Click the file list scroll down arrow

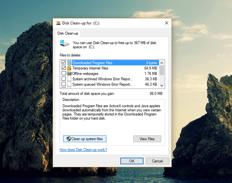(162, 86)
